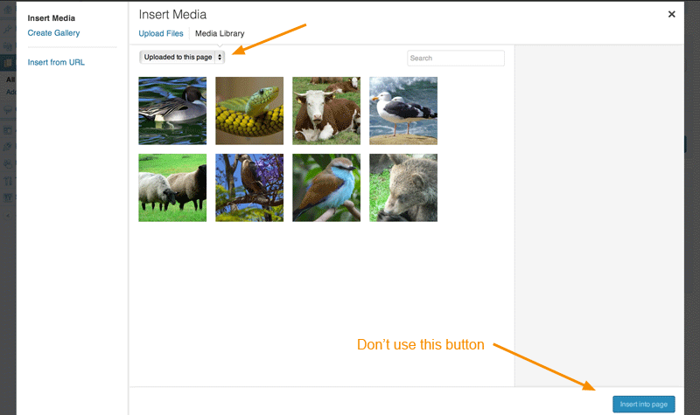Click the Insert into page button
This screenshot has height=415, width=700.
coord(643,405)
